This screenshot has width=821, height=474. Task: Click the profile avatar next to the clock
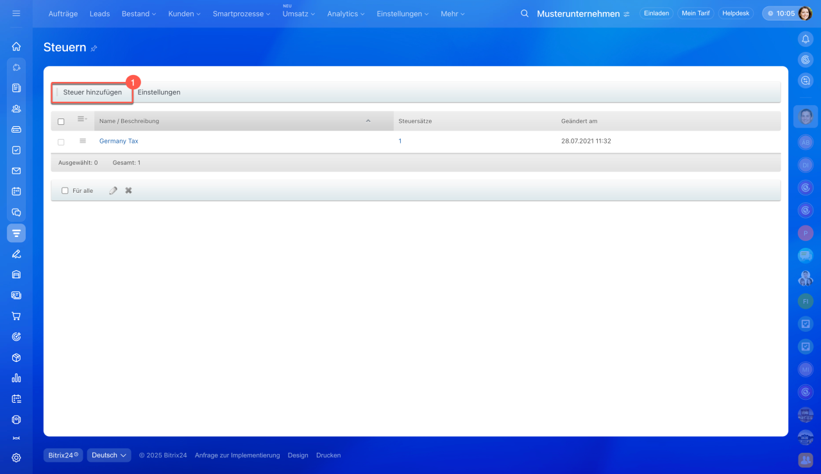pyautogui.click(x=805, y=13)
